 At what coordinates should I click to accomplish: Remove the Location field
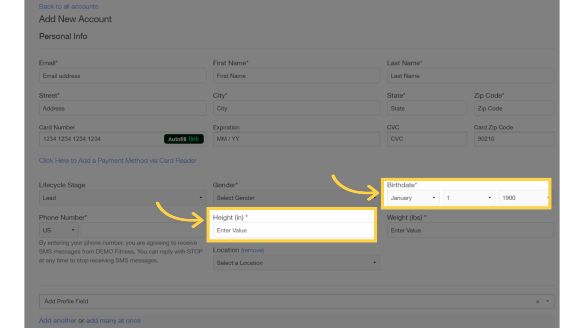click(x=252, y=250)
